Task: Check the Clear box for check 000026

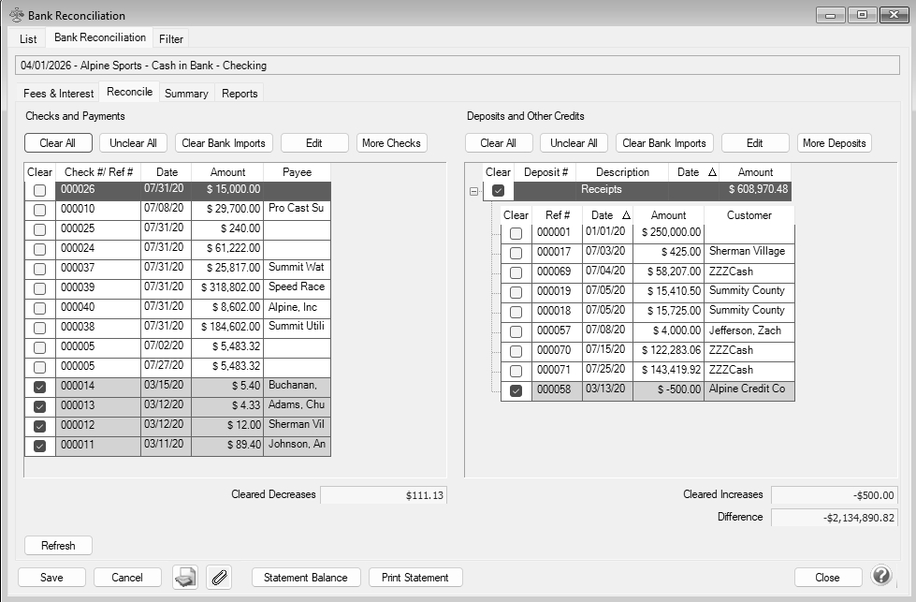Action: (x=39, y=190)
